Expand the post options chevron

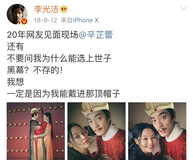tap(183, 8)
